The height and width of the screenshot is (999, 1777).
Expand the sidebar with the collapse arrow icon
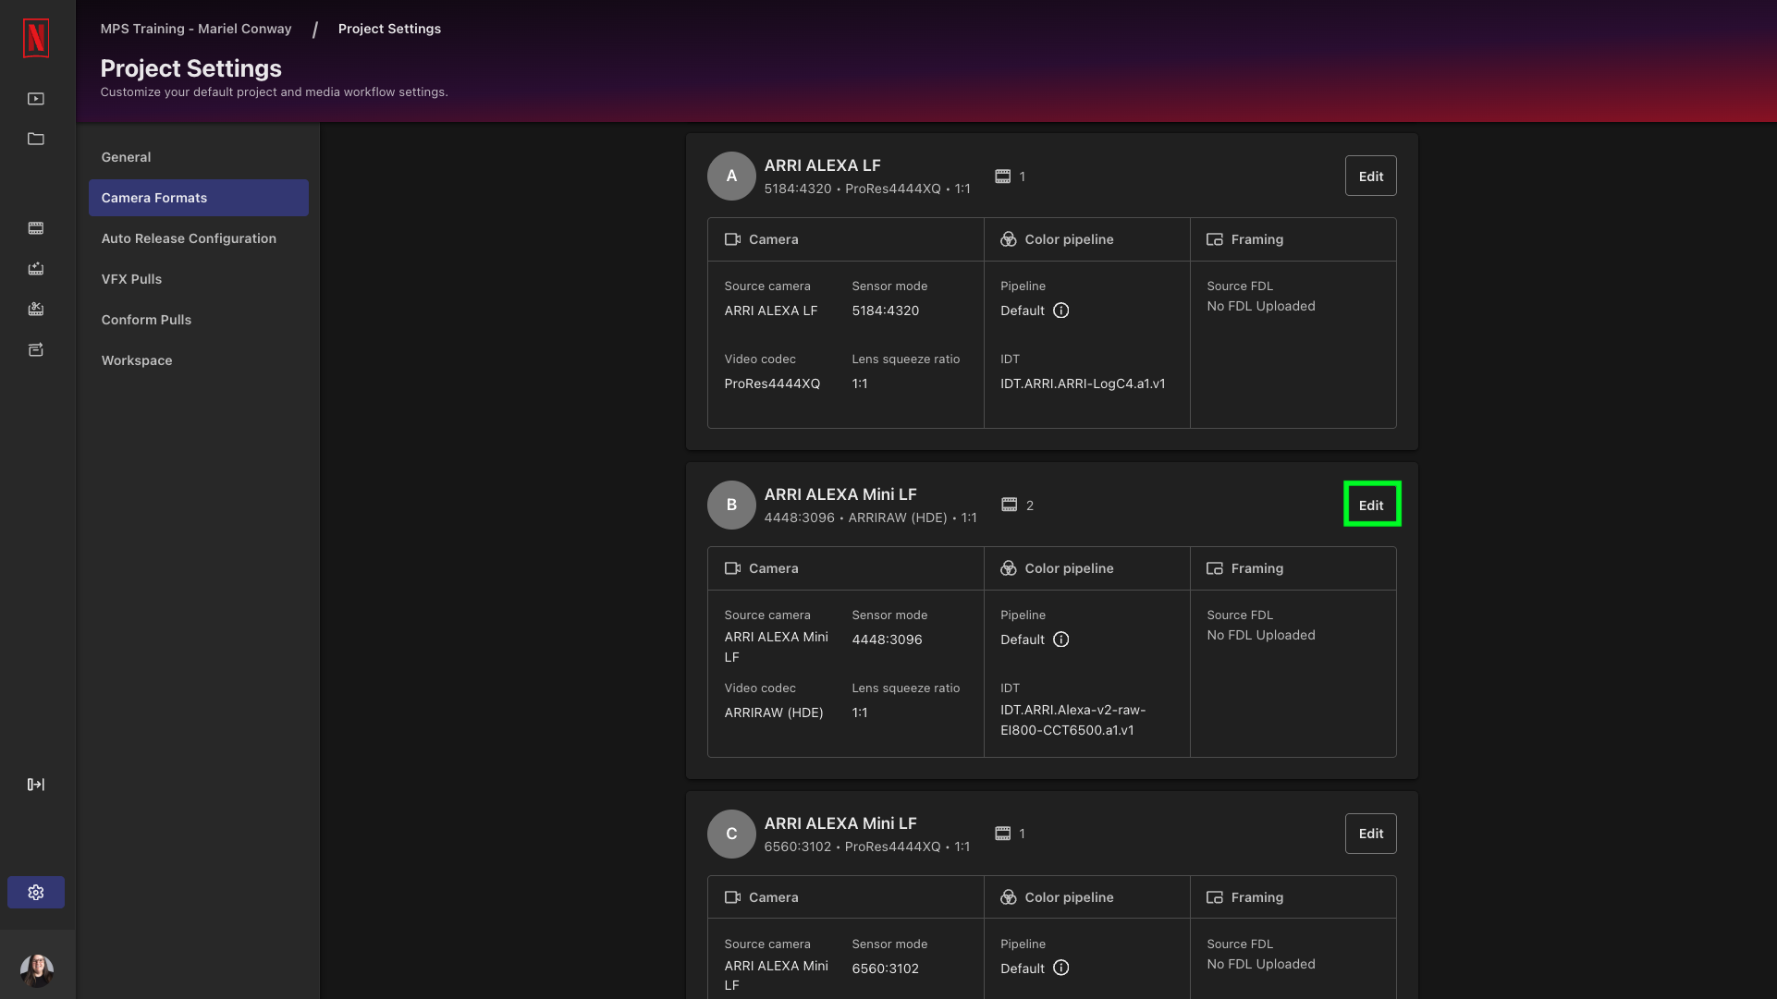pyautogui.click(x=36, y=785)
